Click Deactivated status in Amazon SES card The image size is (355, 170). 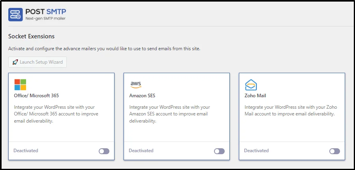(141, 151)
